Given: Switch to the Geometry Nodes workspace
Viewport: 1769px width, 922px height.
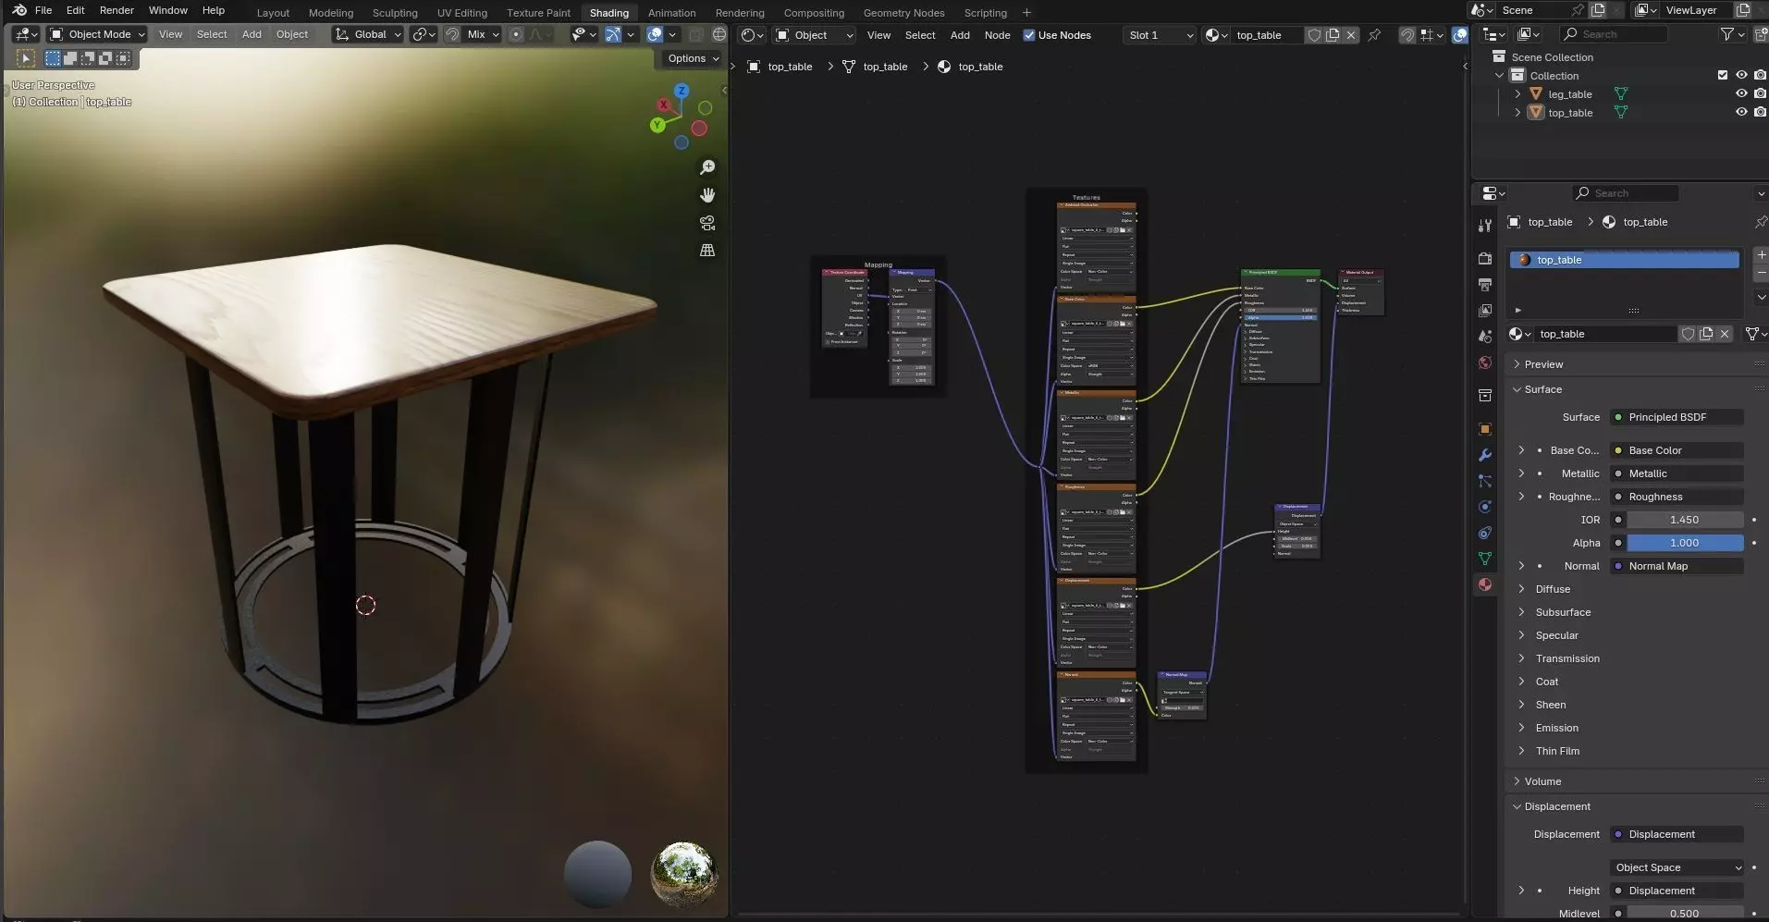Looking at the screenshot, I should coord(903,13).
